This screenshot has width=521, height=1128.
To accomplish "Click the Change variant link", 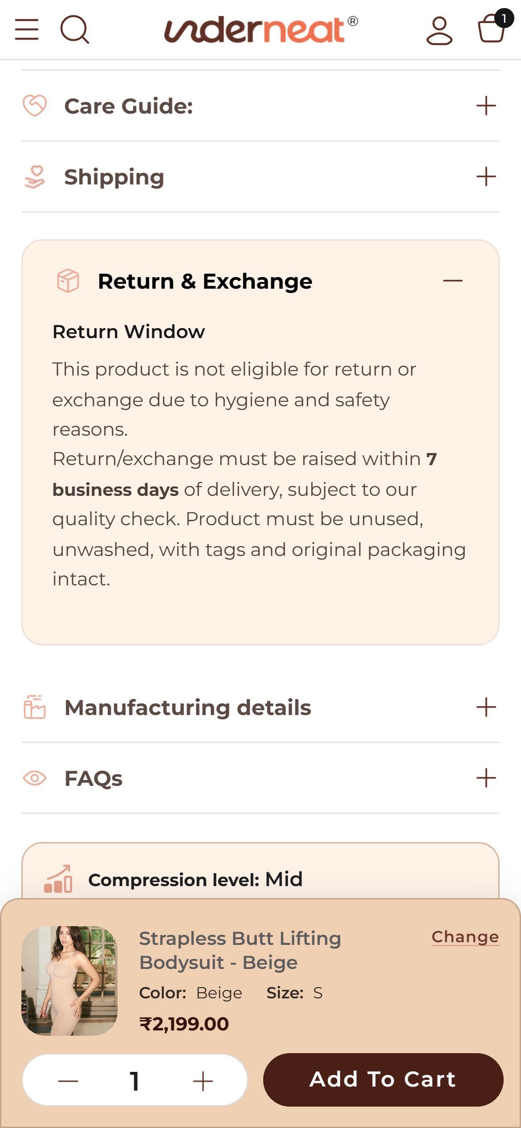I will point(465,936).
